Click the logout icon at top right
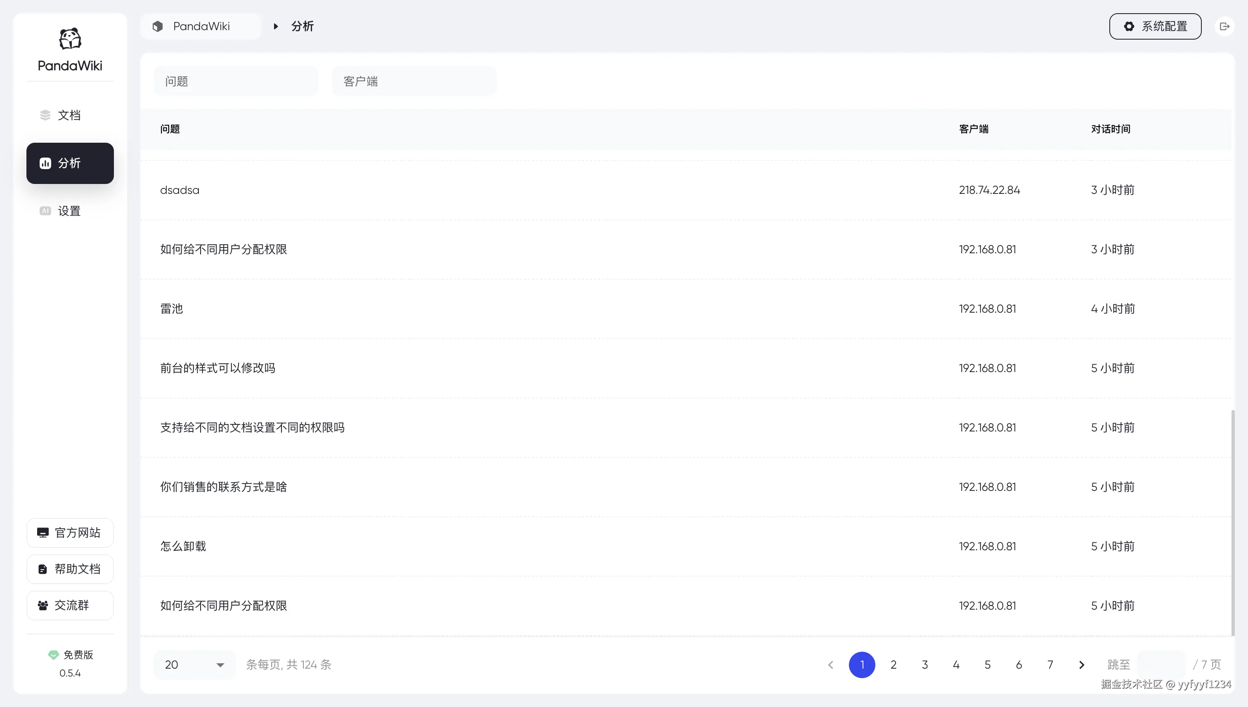The image size is (1248, 707). (1224, 26)
